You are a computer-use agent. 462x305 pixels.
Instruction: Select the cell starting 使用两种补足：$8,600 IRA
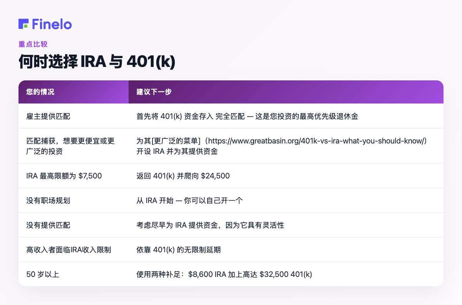pyautogui.click(x=286, y=274)
